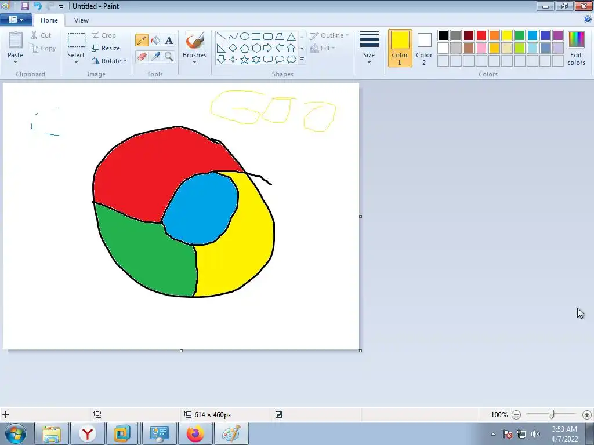Select the Eraser tool
The height and width of the screenshot is (445, 594).
[x=142, y=56]
